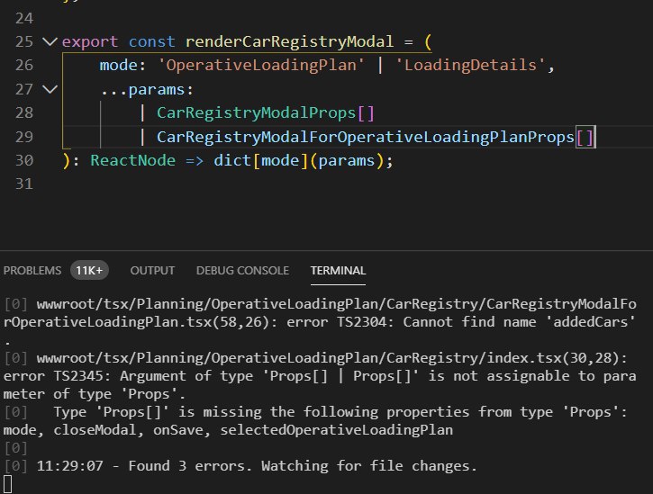Click the const keyword on line 25
Image resolution: width=653 pixels, height=494 pixels.
click(x=151, y=41)
